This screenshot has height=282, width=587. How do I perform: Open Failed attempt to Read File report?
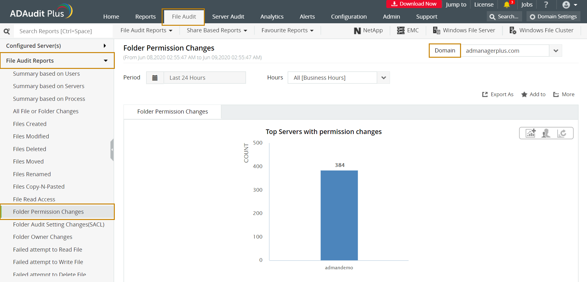tap(47, 250)
